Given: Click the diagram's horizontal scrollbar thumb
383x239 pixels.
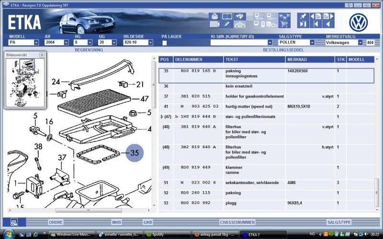Looking at the screenshot, I should (x=81, y=210).
